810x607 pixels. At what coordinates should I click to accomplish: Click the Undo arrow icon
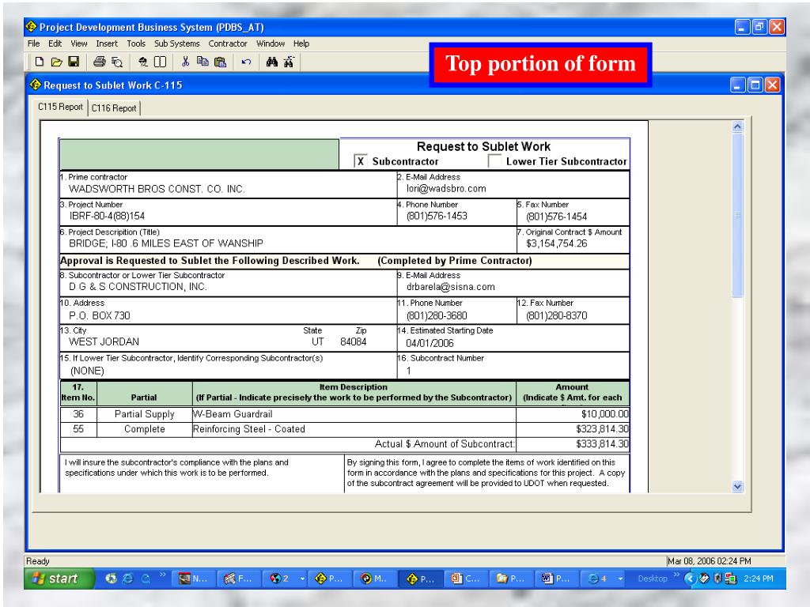tap(247, 62)
